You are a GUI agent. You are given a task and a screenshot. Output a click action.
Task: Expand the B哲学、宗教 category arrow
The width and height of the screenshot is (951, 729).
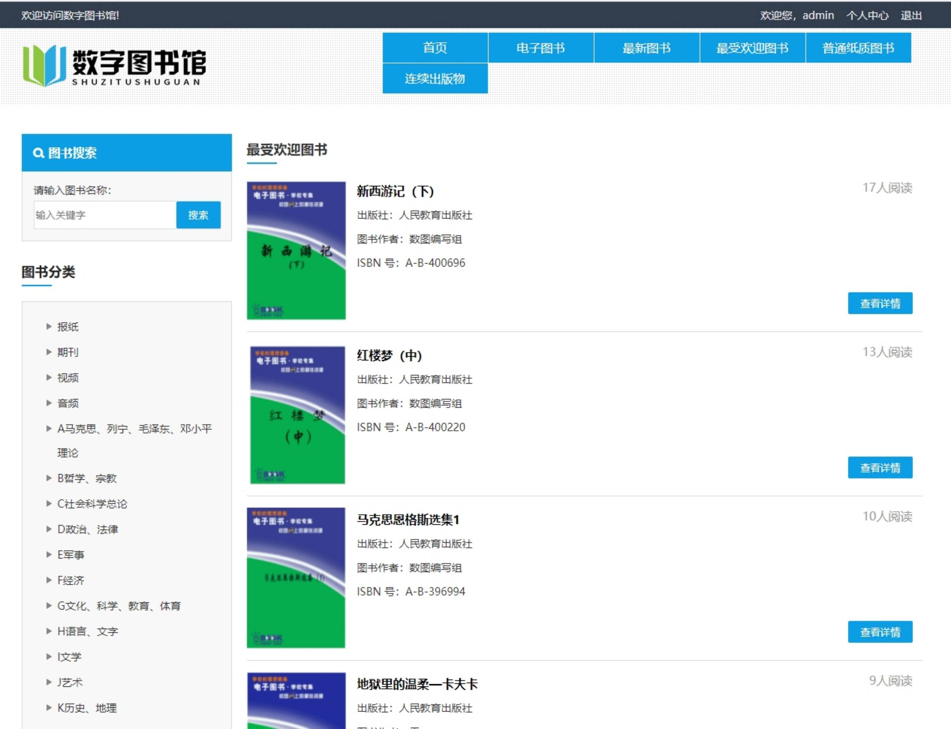pyautogui.click(x=49, y=478)
